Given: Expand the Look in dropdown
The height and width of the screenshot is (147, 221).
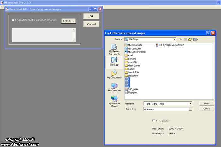Looking at the screenshot, I should (x=174, y=39).
